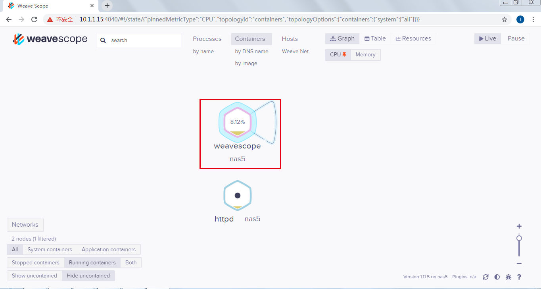Click the "httpd" node label
The image size is (541, 289).
[224, 219]
